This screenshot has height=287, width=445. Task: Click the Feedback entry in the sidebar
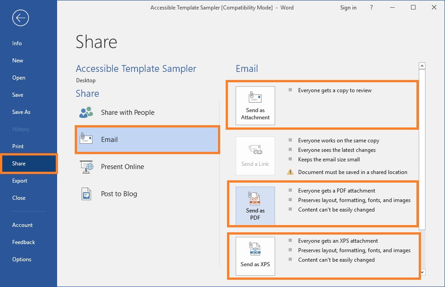(x=23, y=242)
